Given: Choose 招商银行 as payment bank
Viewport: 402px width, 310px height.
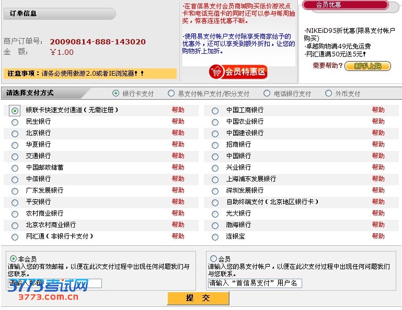Looking at the screenshot, I should point(215,145).
